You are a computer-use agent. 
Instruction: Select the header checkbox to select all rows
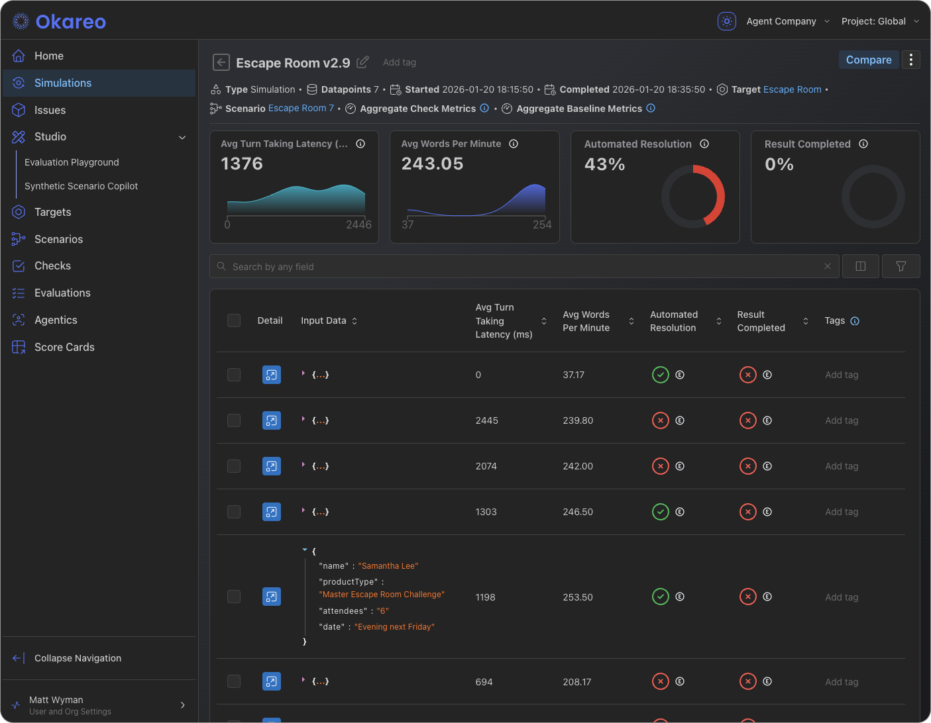233,320
